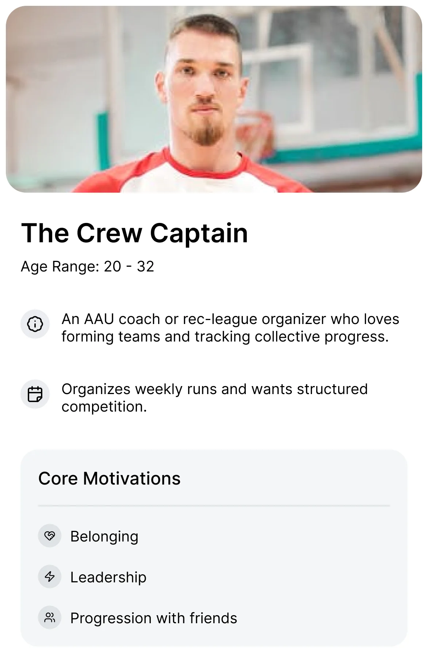The width and height of the screenshot is (428, 667).
Task: Click the info icon beside the AAU coach description
Action: pyautogui.click(x=35, y=324)
